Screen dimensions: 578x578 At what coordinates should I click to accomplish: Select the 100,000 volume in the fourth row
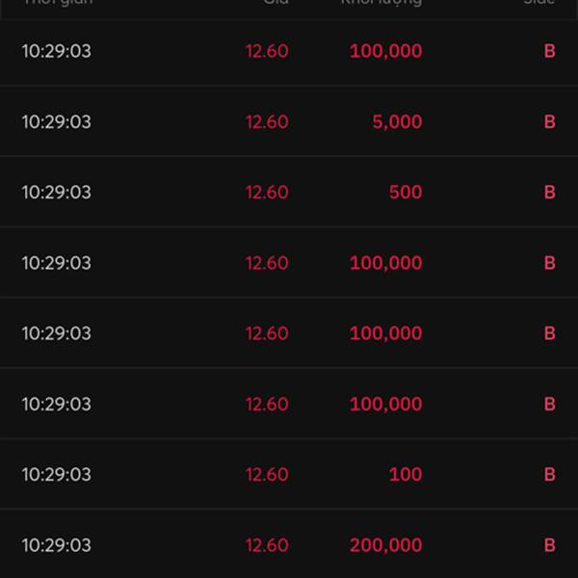(x=385, y=263)
